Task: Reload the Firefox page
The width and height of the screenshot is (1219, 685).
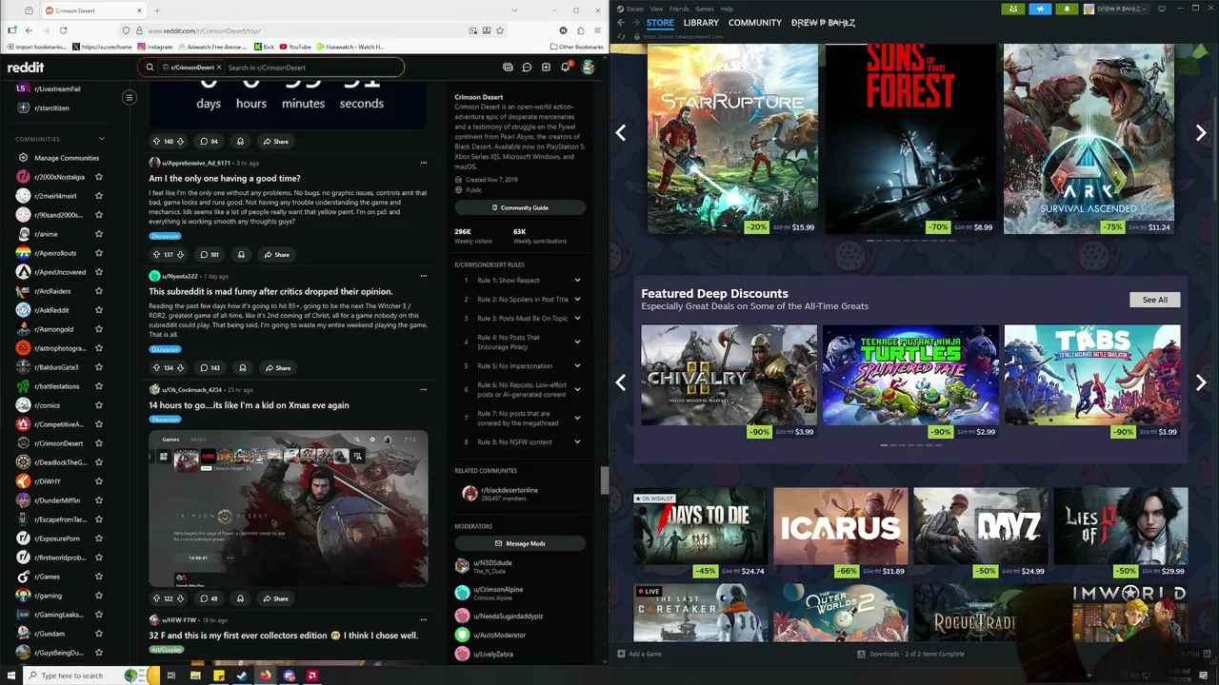Action: (x=63, y=30)
